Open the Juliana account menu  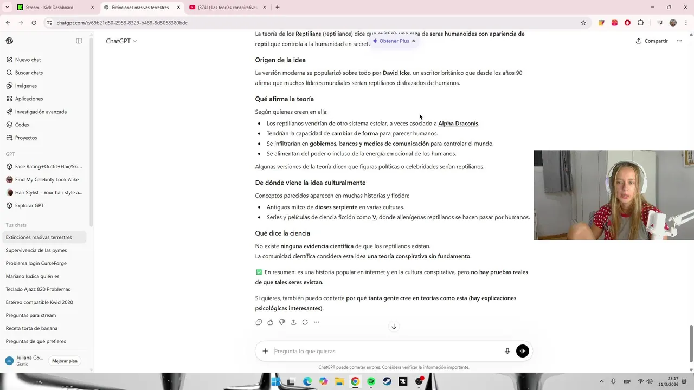pyautogui.click(x=24, y=361)
